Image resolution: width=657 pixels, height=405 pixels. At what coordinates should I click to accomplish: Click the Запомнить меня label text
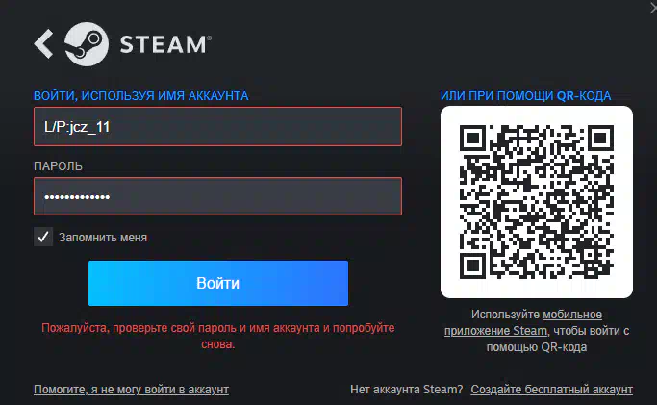103,238
